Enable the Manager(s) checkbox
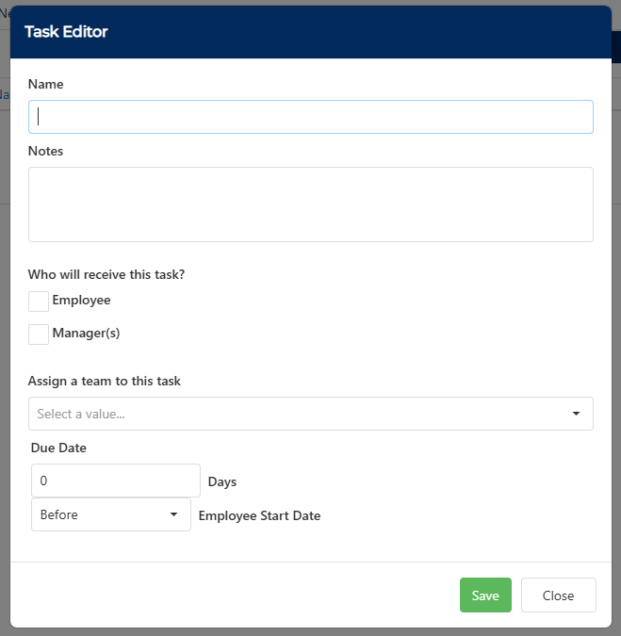Viewport: 621px width, 636px height. pos(39,334)
